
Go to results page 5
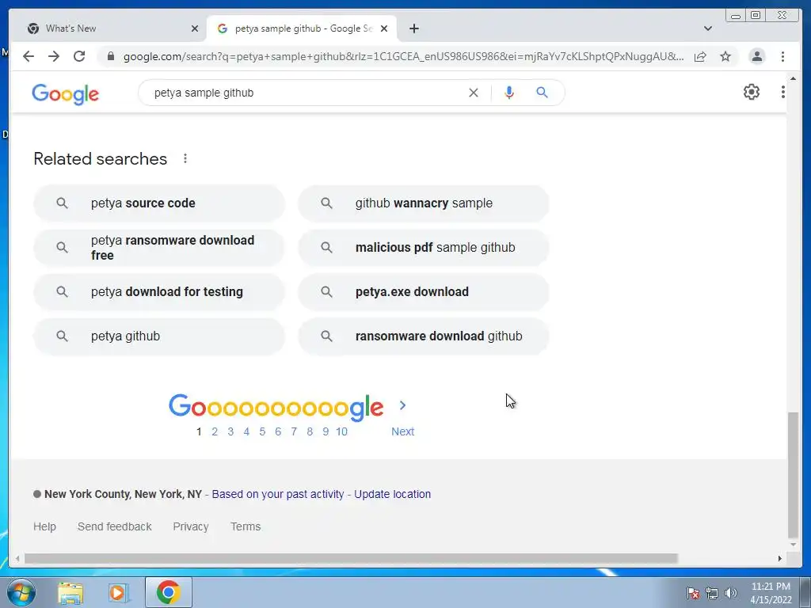[x=262, y=431]
